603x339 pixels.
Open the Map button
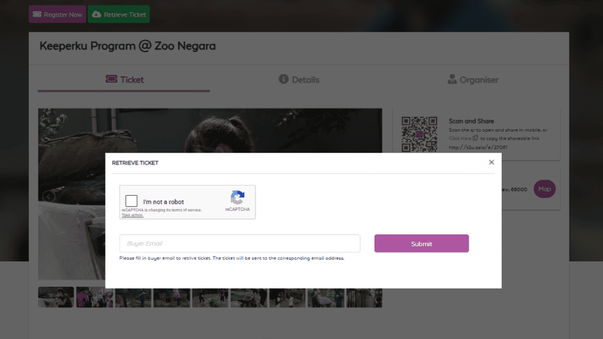(x=545, y=189)
